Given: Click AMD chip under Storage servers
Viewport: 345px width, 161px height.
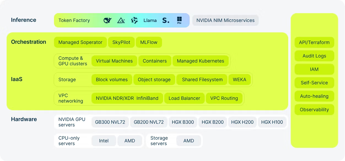Looking at the screenshot, I should (189, 141).
